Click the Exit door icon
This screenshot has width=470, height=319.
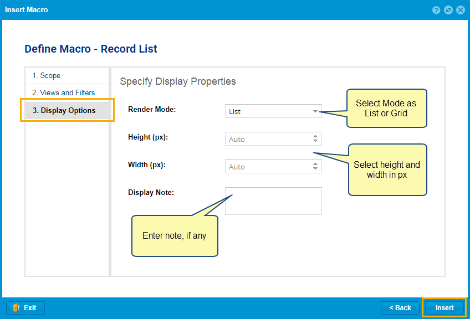tap(16, 307)
